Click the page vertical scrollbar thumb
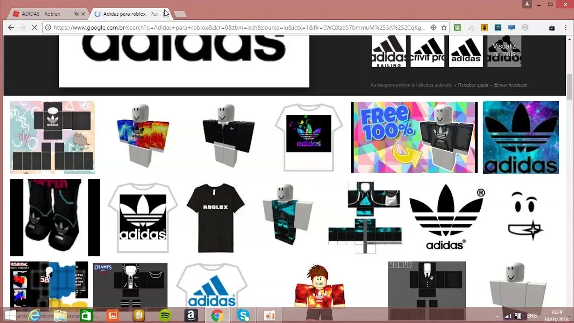The image size is (574, 323). click(570, 87)
